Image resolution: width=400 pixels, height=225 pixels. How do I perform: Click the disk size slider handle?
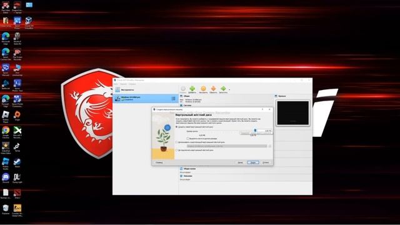pyautogui.click(x=255, y=131)
